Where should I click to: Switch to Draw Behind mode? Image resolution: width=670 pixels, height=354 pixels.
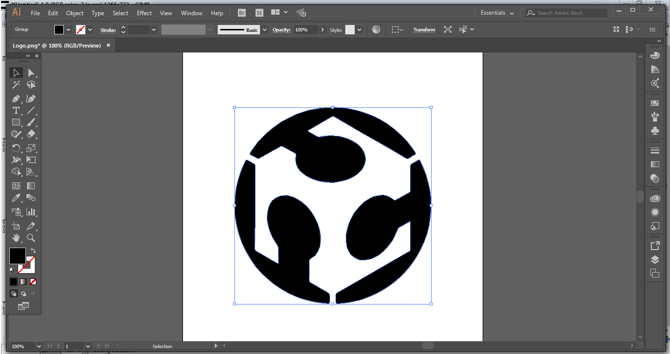23,294
